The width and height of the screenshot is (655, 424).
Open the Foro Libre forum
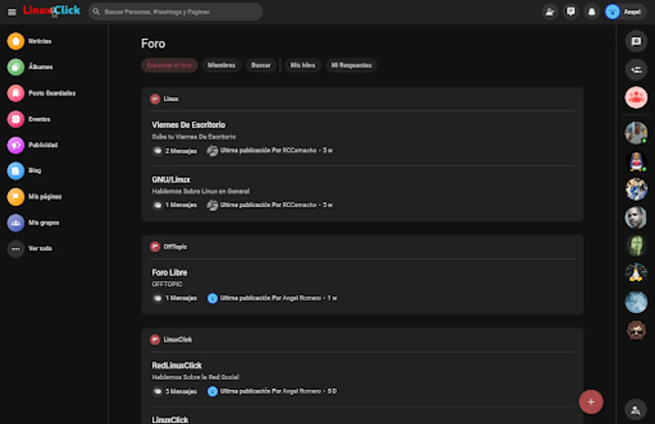point(169,273)
